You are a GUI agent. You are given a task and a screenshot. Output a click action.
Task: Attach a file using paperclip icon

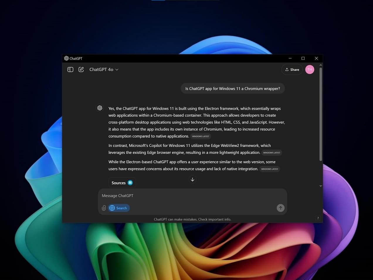pyautogui.click(x=104, y=208)
